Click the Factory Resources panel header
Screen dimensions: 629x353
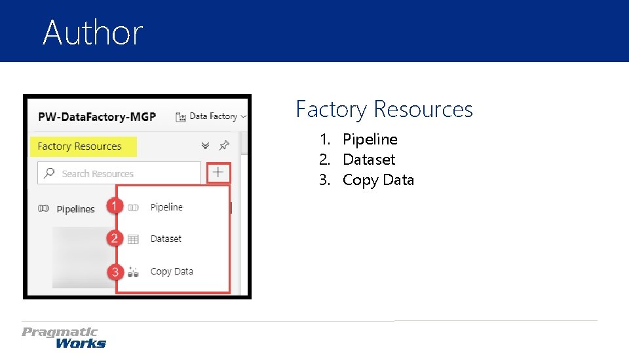coord(79,146)
